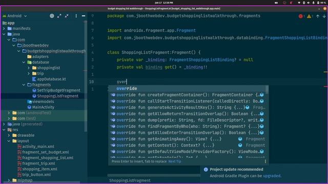Select the adapters folder
This screenshot has height=184, width=328.
38,57
